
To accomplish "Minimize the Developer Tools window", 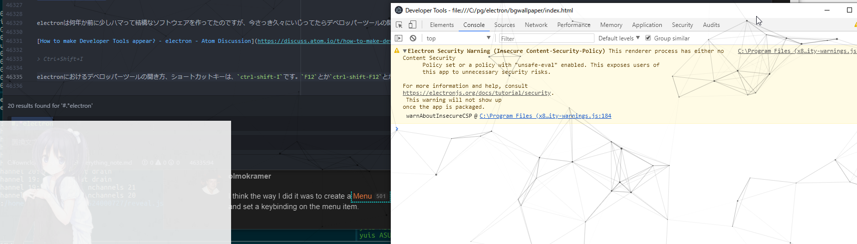I will click(x=827, y=10).
